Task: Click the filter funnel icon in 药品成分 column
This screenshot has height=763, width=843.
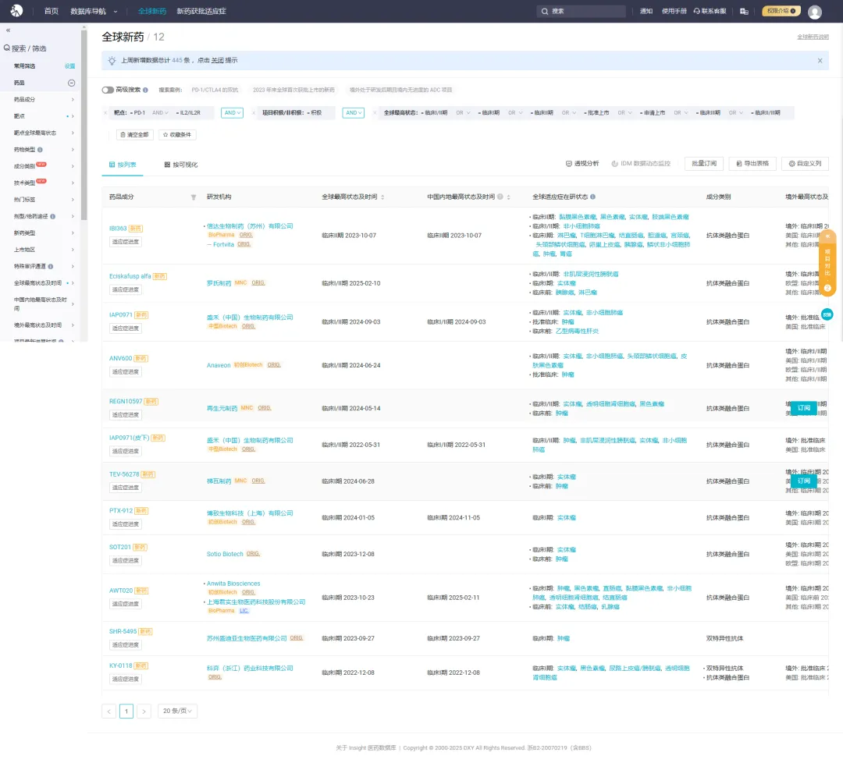Action: click(x=194, y=197)
